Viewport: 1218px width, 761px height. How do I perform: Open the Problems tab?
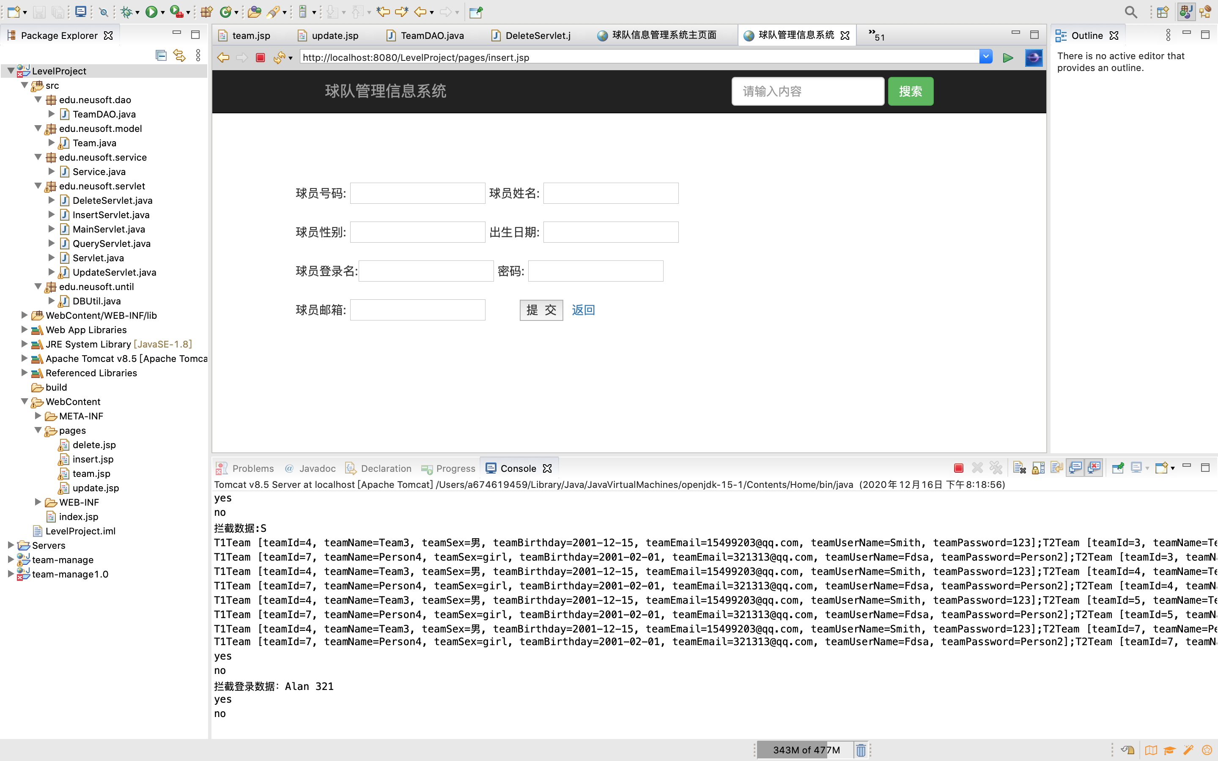(x=252, y=468)
